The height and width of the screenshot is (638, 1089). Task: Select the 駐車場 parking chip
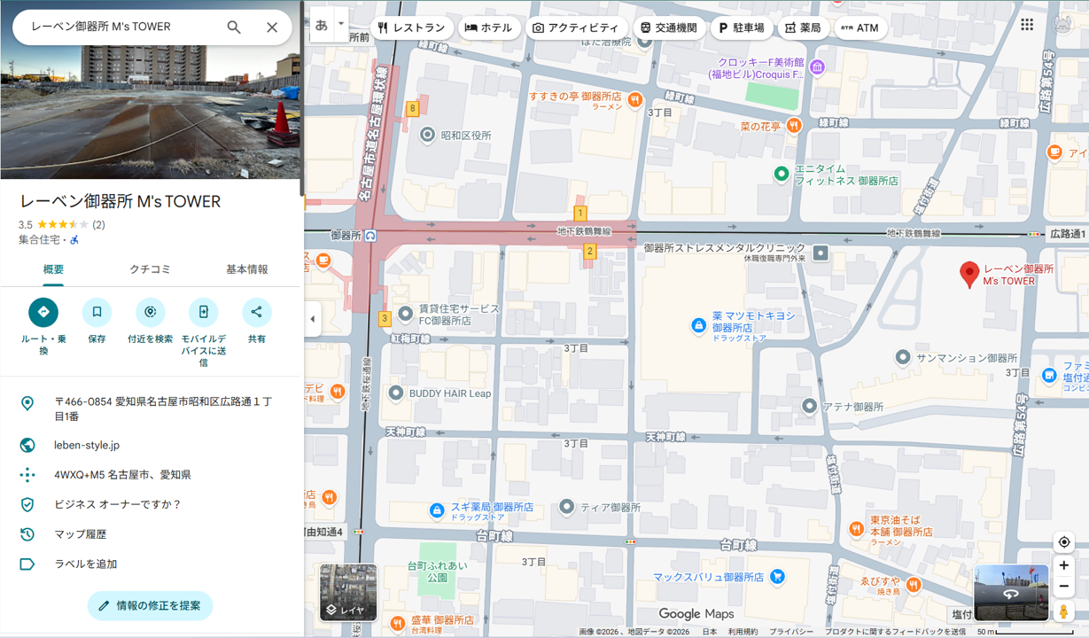click(742, 27)
